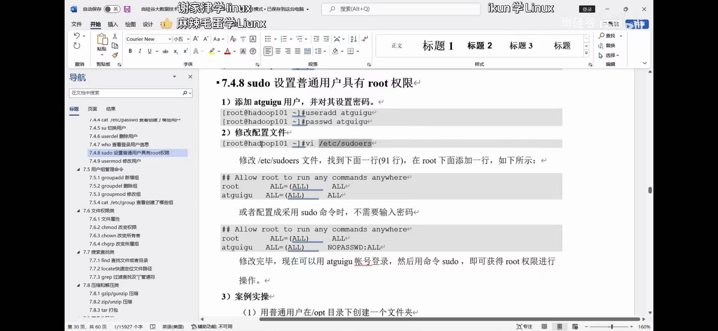Toggle Italic formatting
This screenshot has width=718, height=331.
(140, 51)
